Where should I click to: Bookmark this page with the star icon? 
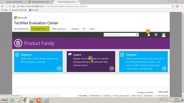pos(173,6)
